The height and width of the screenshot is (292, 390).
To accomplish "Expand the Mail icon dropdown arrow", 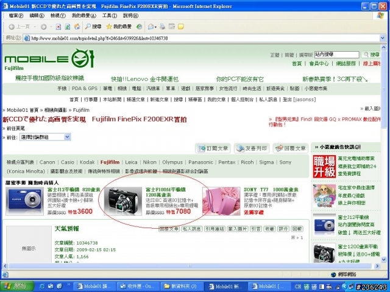I will [x=155, y=27].
